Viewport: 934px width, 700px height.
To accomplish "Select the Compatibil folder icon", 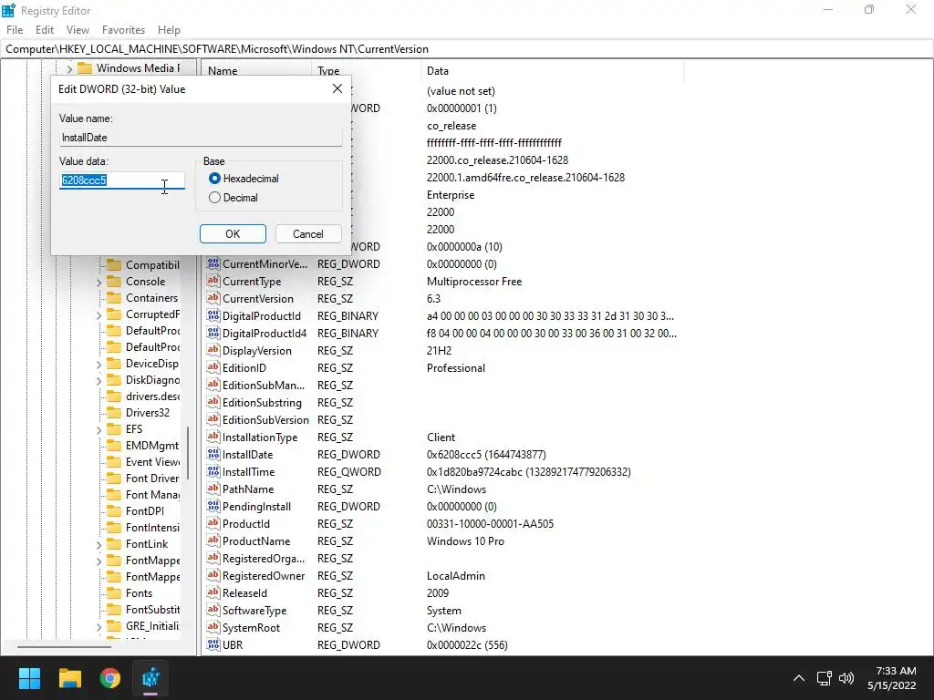I will tap(114, 265).
